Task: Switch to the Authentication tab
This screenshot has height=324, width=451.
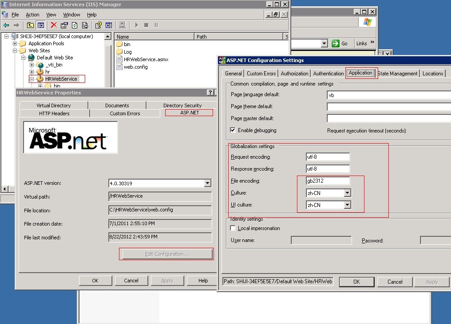Action: click(x=328, y=74)
